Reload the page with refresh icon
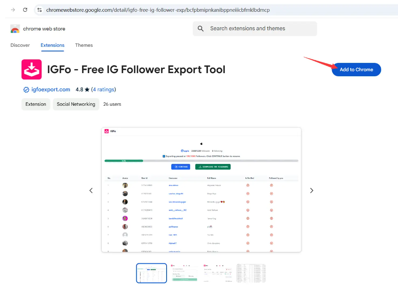Viewport: 398px width, 296px height. 25,10
